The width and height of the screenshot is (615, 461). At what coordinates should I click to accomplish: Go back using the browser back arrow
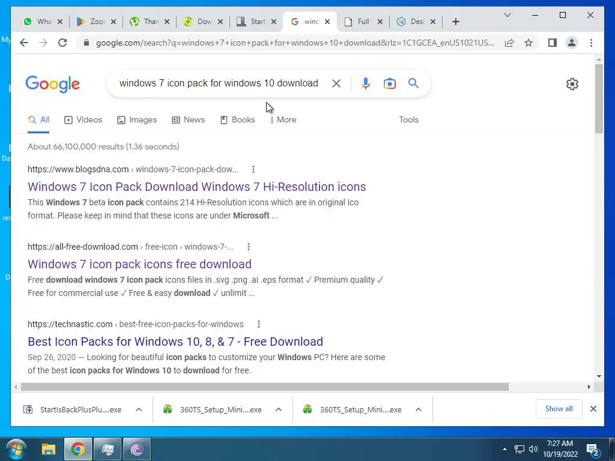tap(24, 43)
